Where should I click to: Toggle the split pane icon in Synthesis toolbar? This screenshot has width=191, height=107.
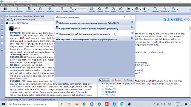[x=178, y=20]
